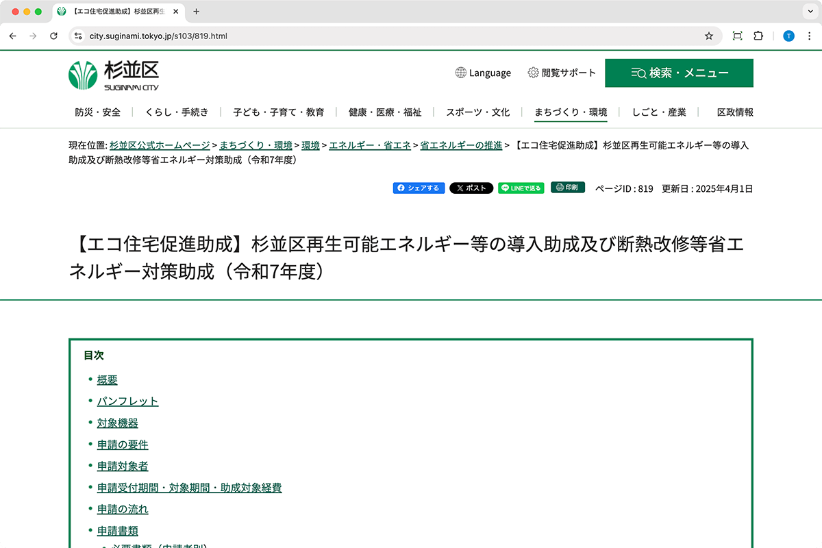Follow breadcrumb link 環境
Viewport: 822px width, 548px height.
point(310,145)
